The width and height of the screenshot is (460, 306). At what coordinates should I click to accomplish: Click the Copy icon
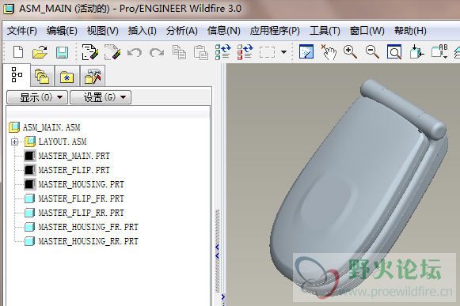179,52
